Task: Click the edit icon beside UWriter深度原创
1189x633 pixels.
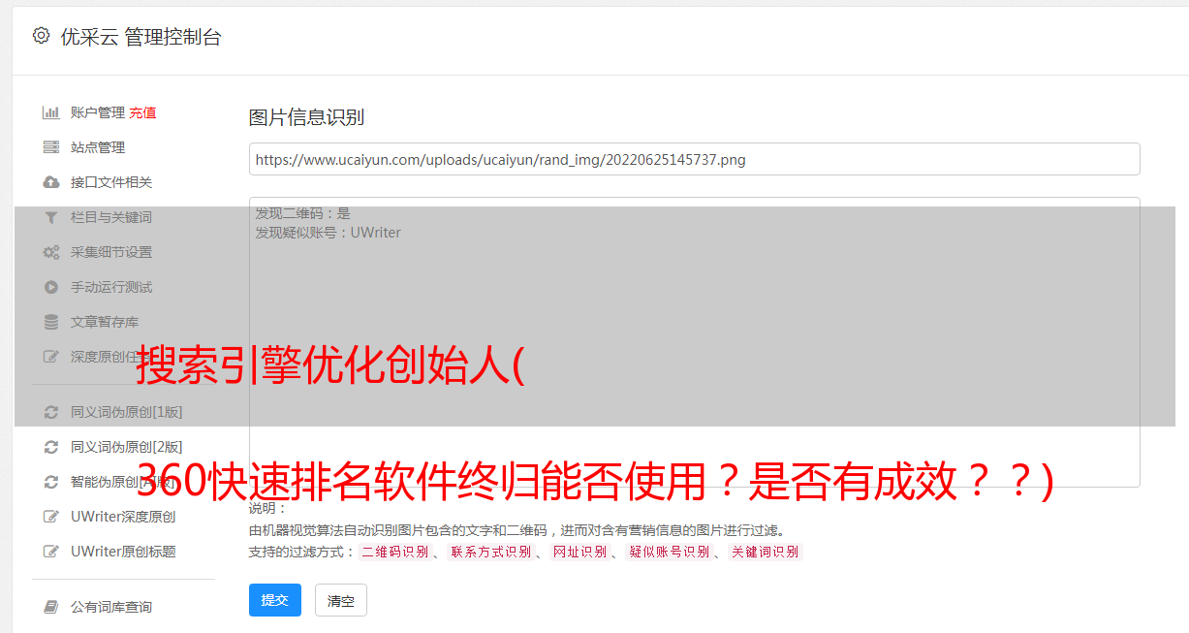Action: coord(51,517)
